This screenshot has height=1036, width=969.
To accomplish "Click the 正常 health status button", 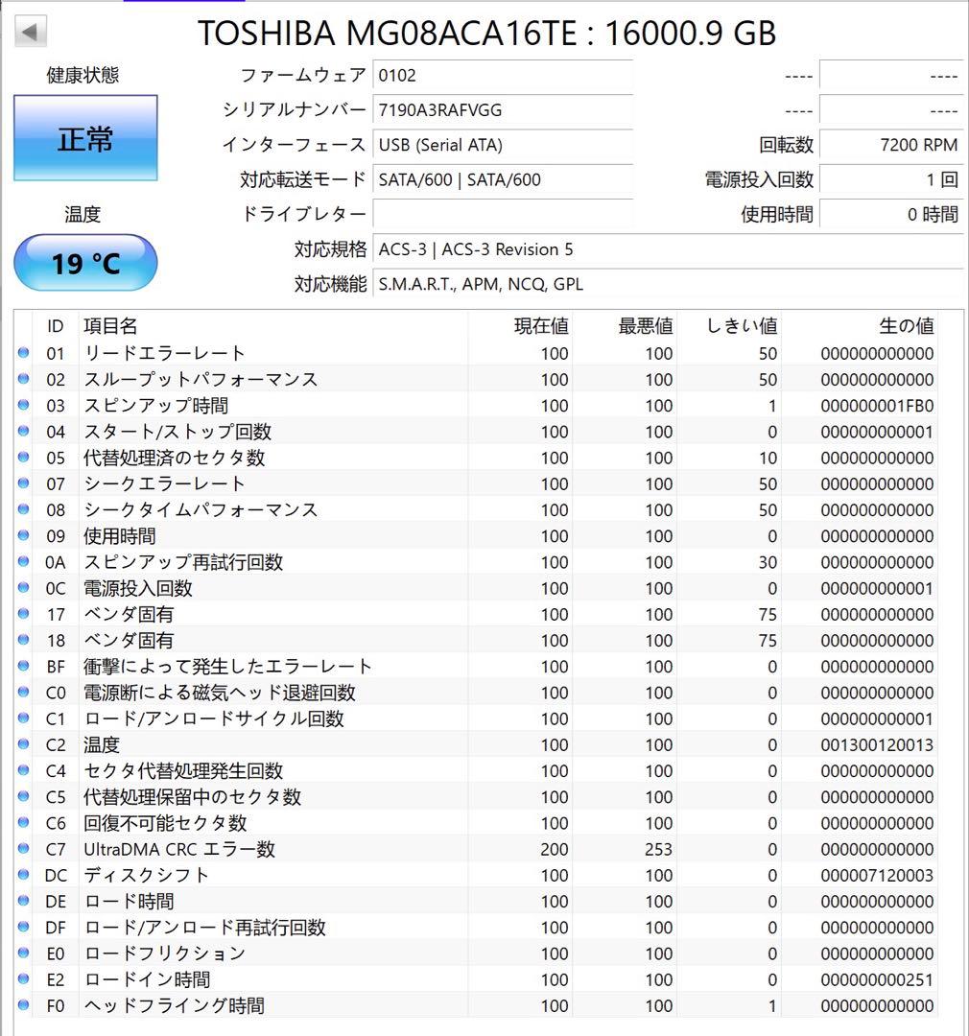I will coord(84,139).
